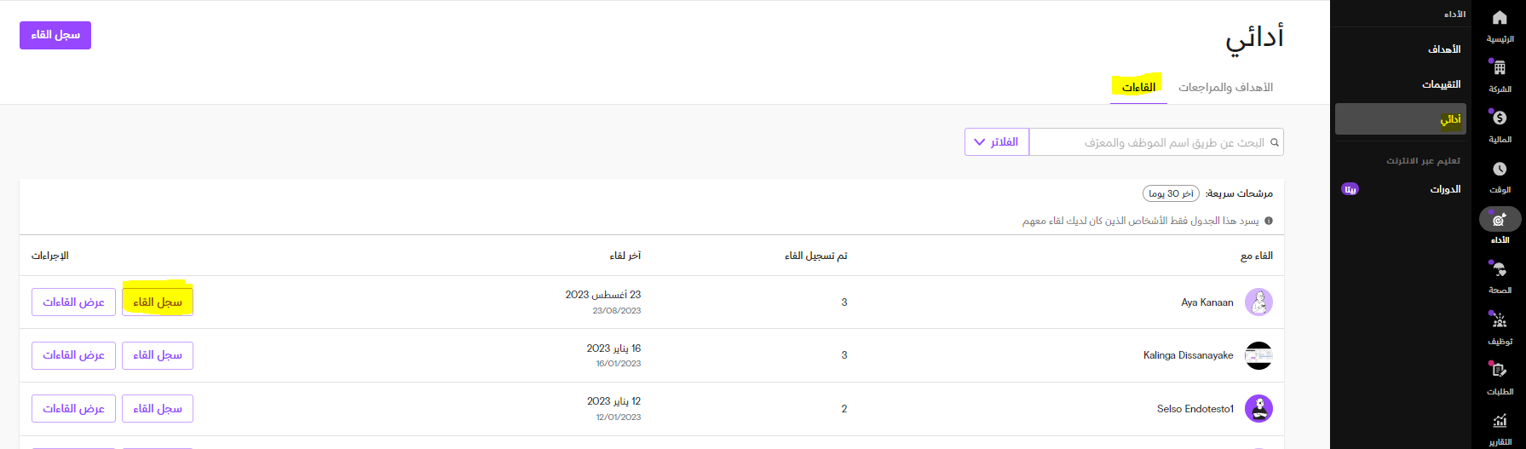Click the purple سجل اللقاء button in the header
The image size is (1526, 449).
(x=55, y=35)
